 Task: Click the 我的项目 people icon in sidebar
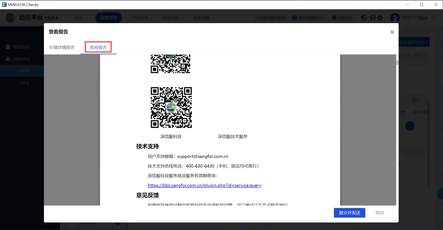point(8,59)
